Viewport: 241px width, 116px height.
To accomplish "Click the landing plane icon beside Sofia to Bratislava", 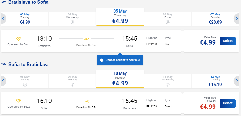I will point(3,65).
